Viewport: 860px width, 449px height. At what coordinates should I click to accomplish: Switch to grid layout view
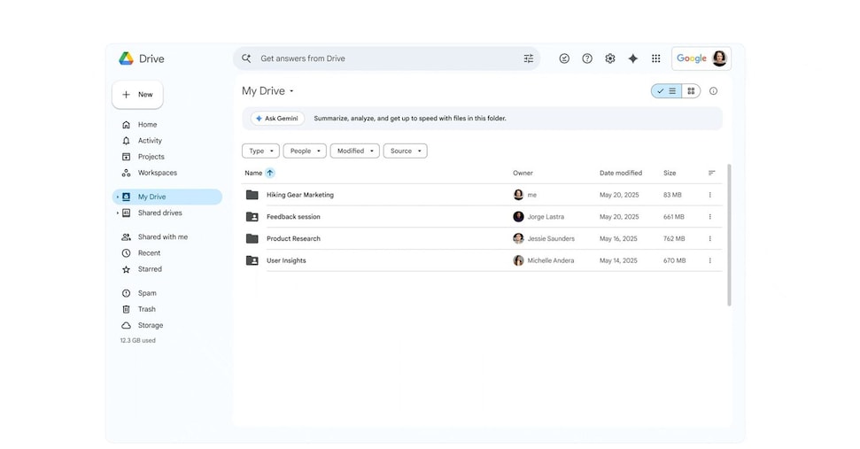691,91
